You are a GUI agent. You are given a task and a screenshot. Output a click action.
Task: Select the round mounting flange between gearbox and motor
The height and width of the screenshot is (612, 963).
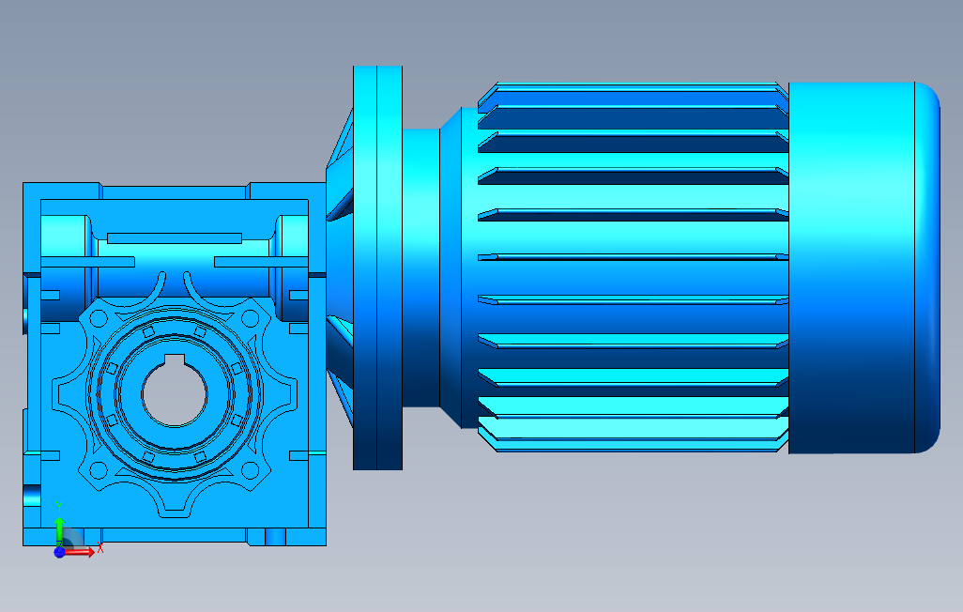click(377, 268)
